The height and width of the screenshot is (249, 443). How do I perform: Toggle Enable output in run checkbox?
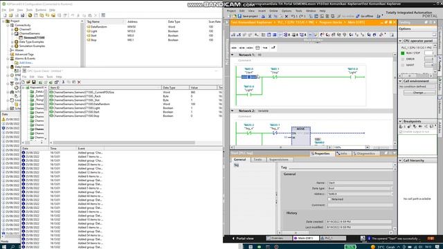401,132
